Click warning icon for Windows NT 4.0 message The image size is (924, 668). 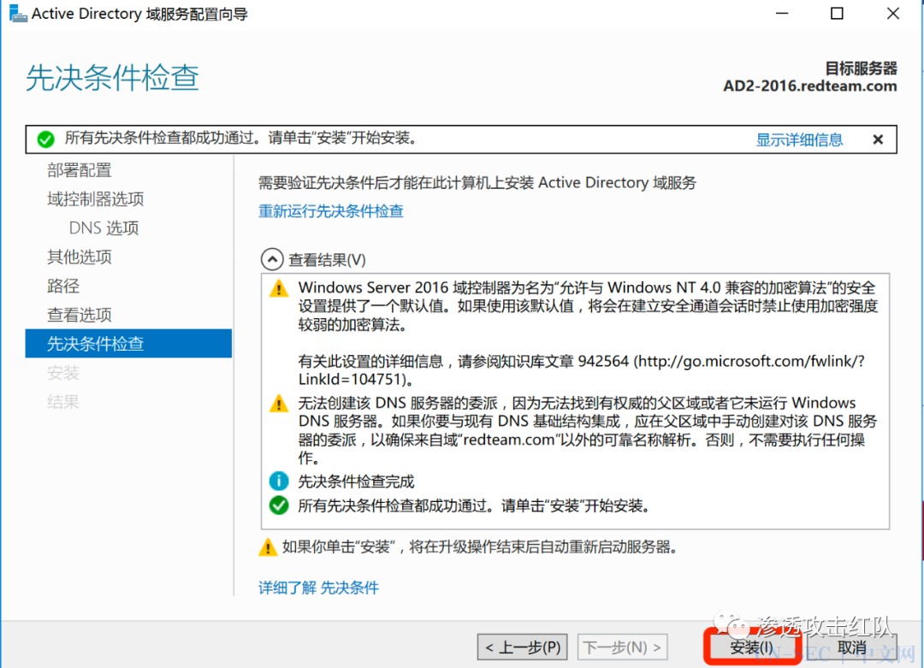[279, 288]
